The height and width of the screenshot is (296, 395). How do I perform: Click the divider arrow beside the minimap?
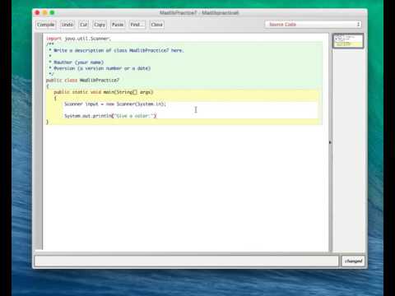coord(330,142)
